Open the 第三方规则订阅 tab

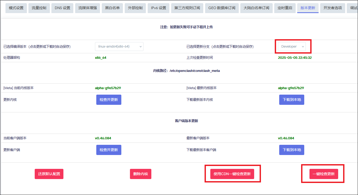coord(187,8)
